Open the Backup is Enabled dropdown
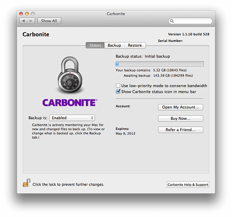 coord(72,118)
